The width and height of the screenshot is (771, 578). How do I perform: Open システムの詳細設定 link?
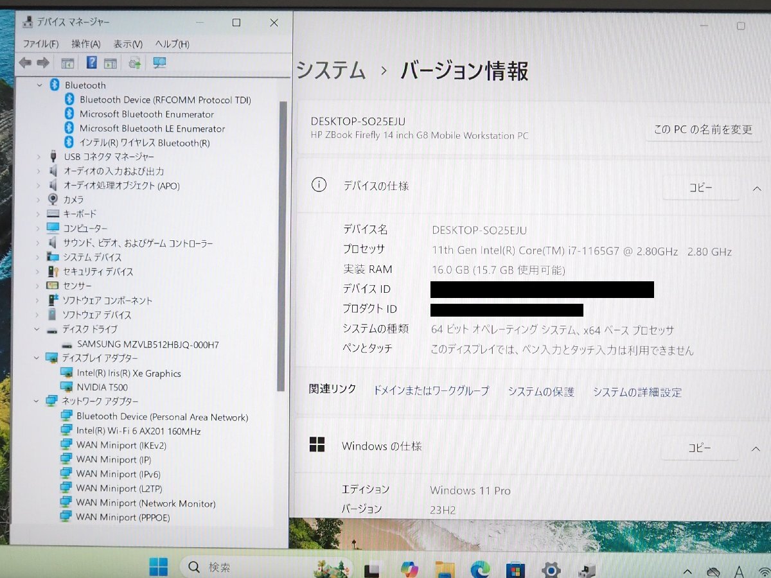point(637,392)
